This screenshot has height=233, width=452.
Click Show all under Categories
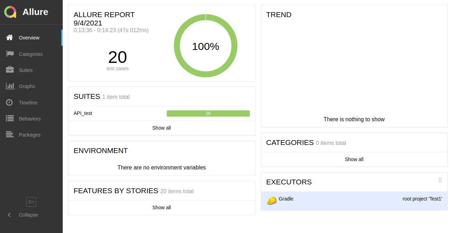coord(354,159)
